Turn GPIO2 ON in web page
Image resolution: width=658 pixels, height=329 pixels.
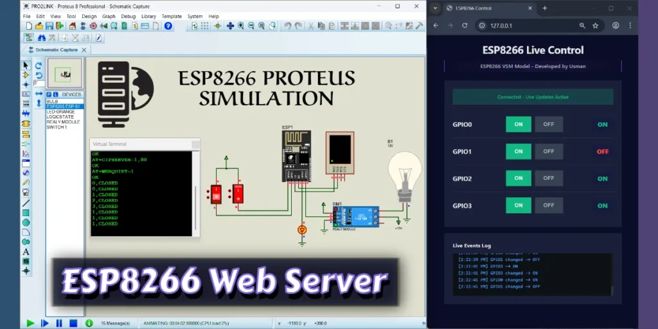pos(519,179)
